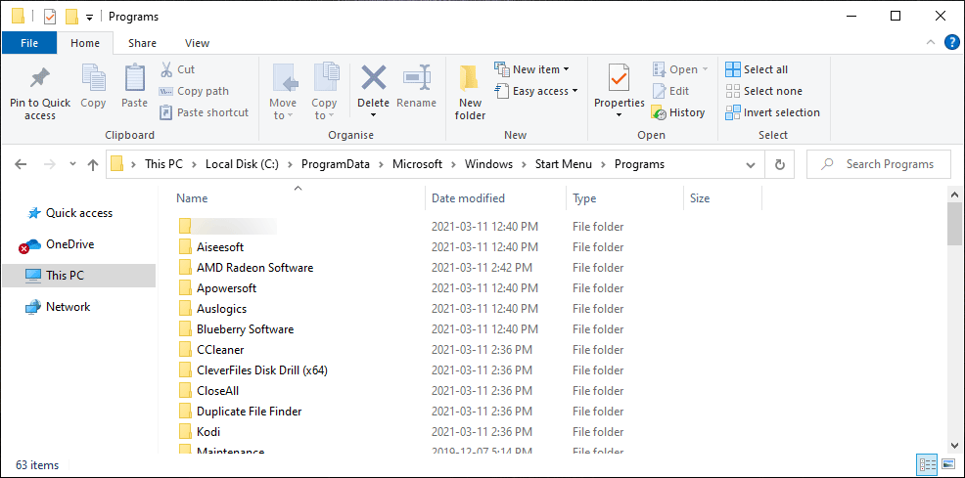Click the quick access New folder icon in title bar
The image size is (965, 478).
point(71,17)
